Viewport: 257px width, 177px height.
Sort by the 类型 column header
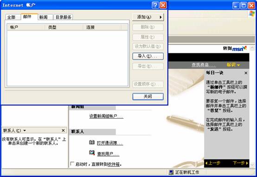point(64,27)
